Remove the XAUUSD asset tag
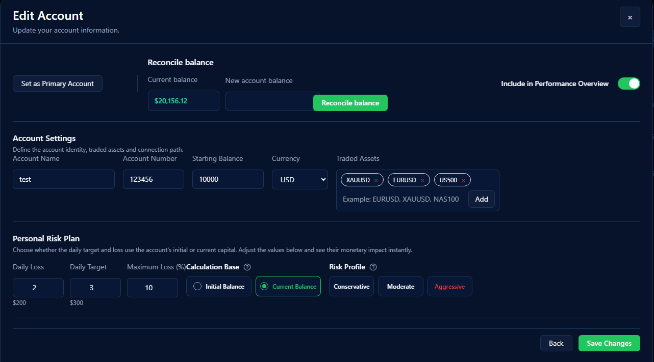The image size is (654, 362). tap(376, 180)
